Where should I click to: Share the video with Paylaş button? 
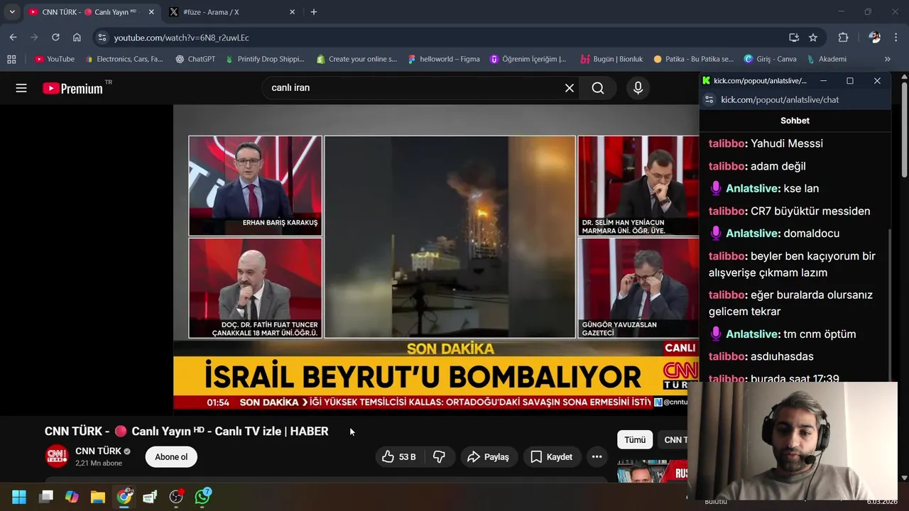489,457
